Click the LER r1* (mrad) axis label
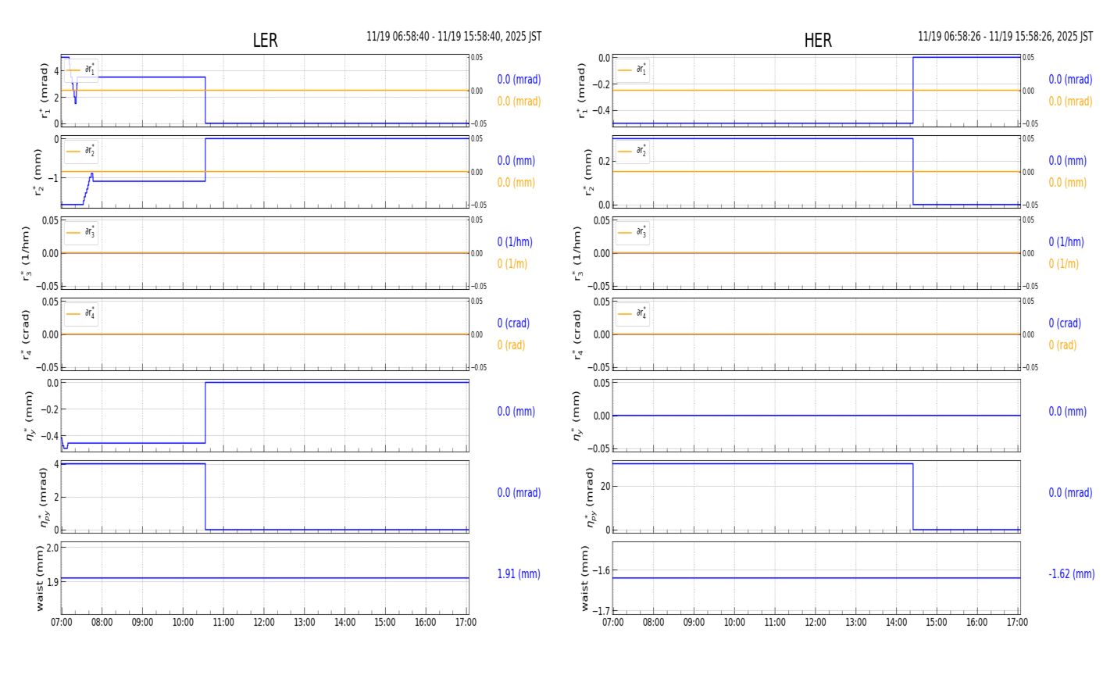Screen dimensions: 1103x675 (45, 91)
